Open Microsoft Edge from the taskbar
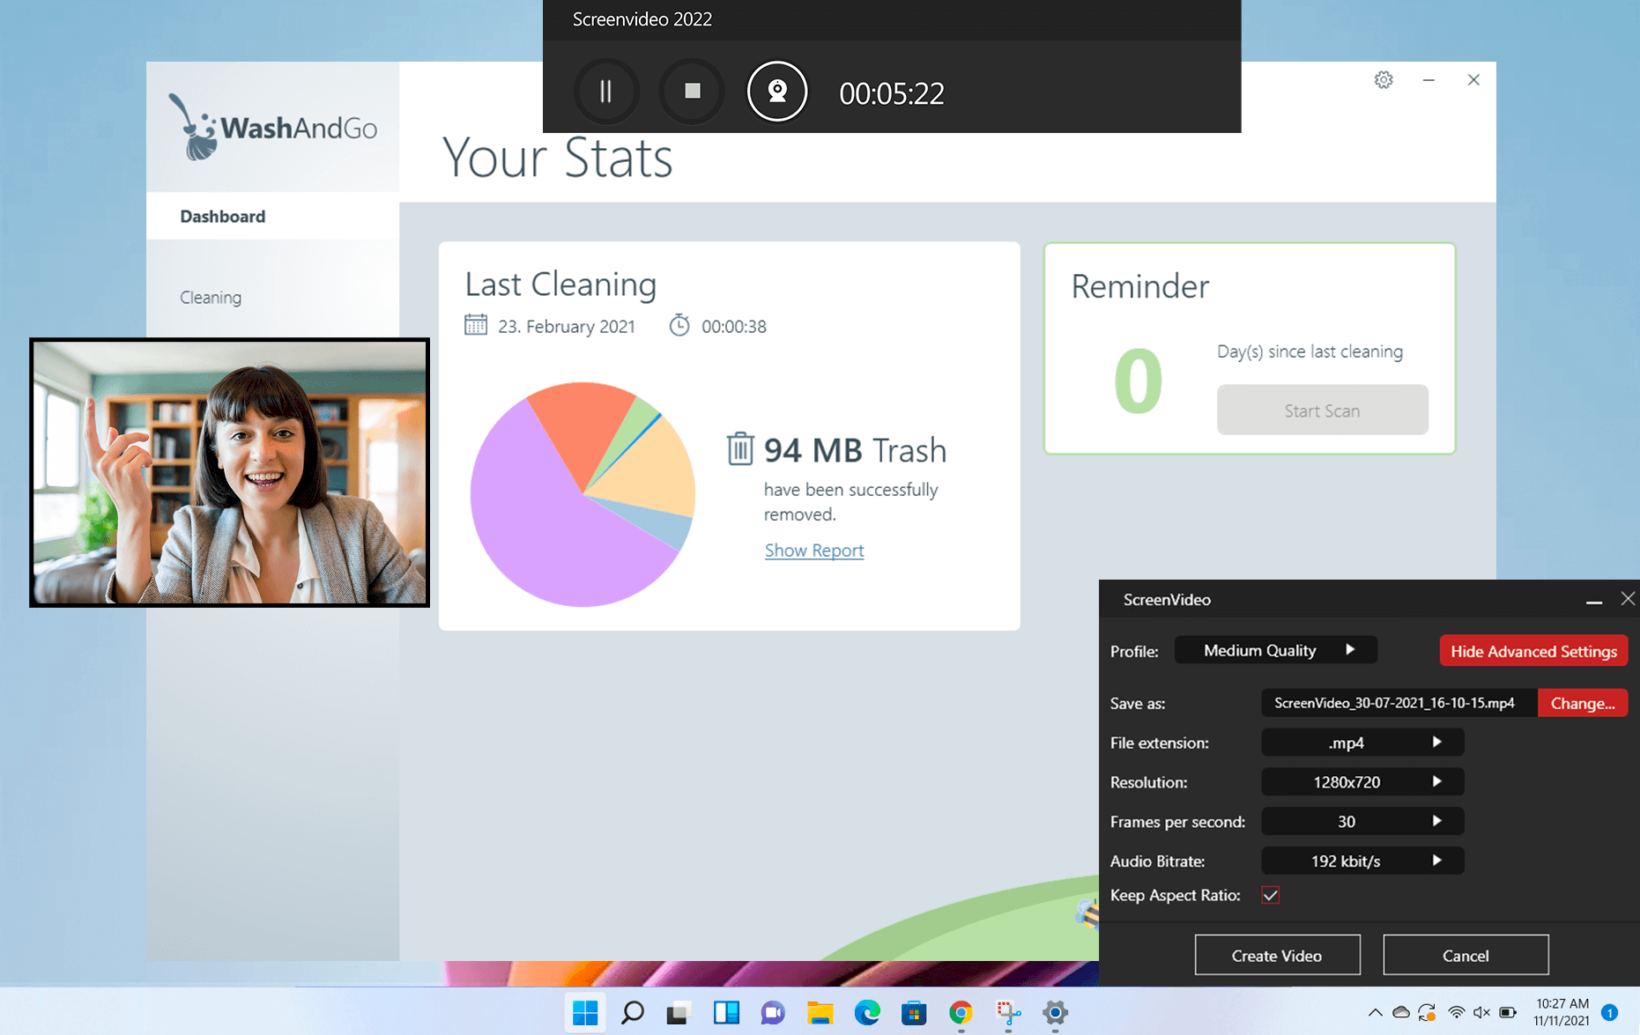This screenshot has width=1640, height=1035. click(x=868, y=1013)
